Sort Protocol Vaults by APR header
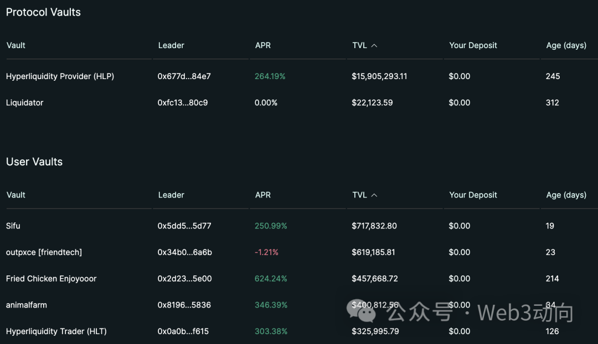The height and width of the screenshot is (344, 598). click(x=262, y=45)
